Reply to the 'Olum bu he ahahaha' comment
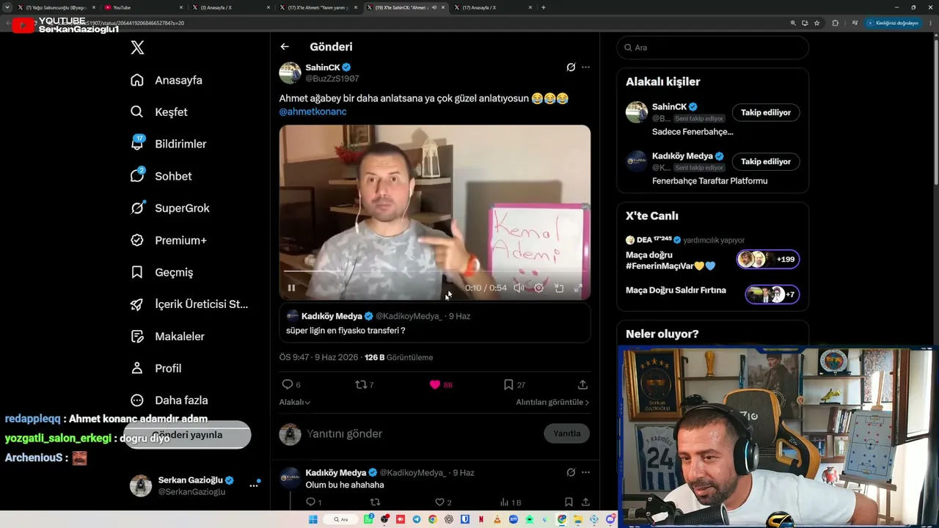The height and width of the screenshot is (528, 939). pos(310,502)
